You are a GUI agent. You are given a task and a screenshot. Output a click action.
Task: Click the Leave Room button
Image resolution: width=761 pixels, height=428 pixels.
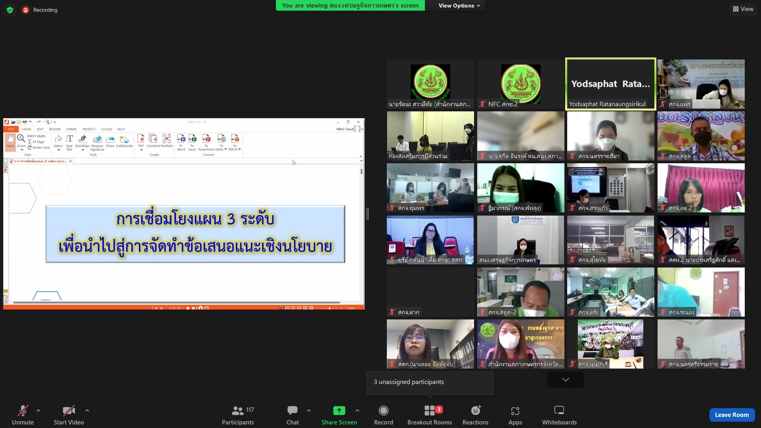point(732,415)
